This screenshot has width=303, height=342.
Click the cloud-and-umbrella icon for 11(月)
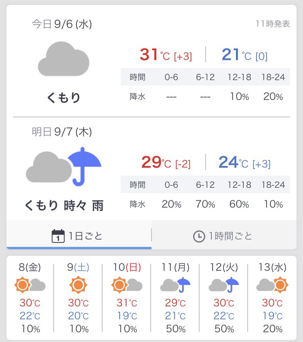[175, 285]
